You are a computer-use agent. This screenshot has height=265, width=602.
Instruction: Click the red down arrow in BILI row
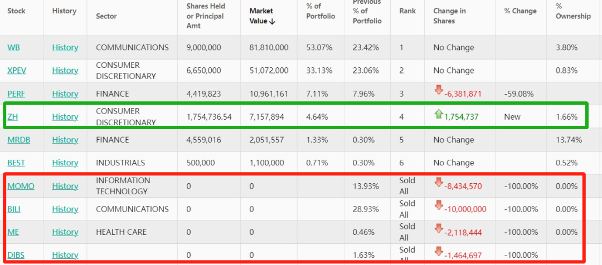tap(439, 205)
